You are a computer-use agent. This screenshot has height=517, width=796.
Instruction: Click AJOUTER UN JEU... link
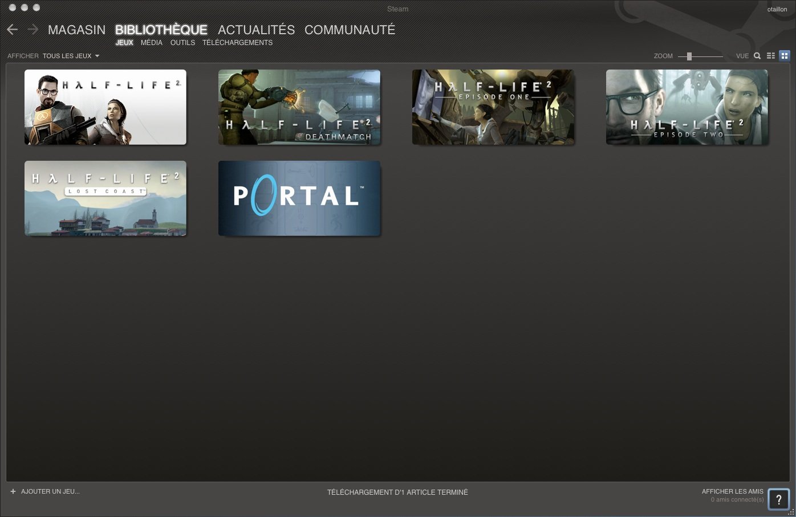(50, 491)
